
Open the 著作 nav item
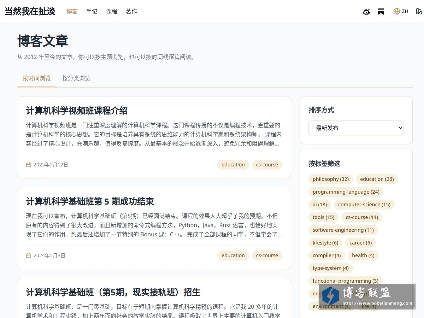(x=131, y=11)
